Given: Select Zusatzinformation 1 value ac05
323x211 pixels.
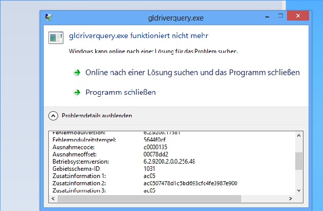Looking at the screenshot, I should point(149,176).
